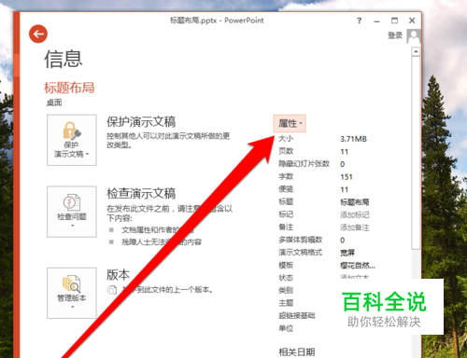
Task: Click the scrollbar up arrow
Action: click(x=416, y=51)
